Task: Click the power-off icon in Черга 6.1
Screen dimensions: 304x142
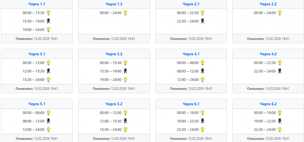Action: (x=202, y=121)
